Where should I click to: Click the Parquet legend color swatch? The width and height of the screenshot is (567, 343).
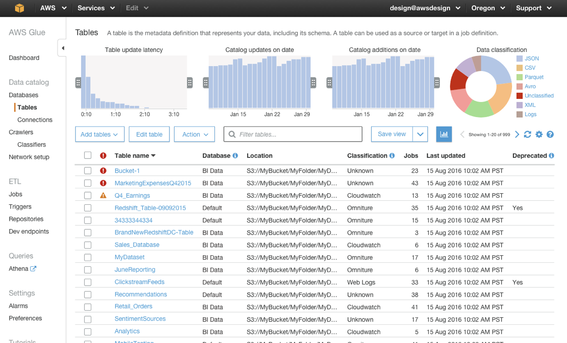[x=520, y=77]
